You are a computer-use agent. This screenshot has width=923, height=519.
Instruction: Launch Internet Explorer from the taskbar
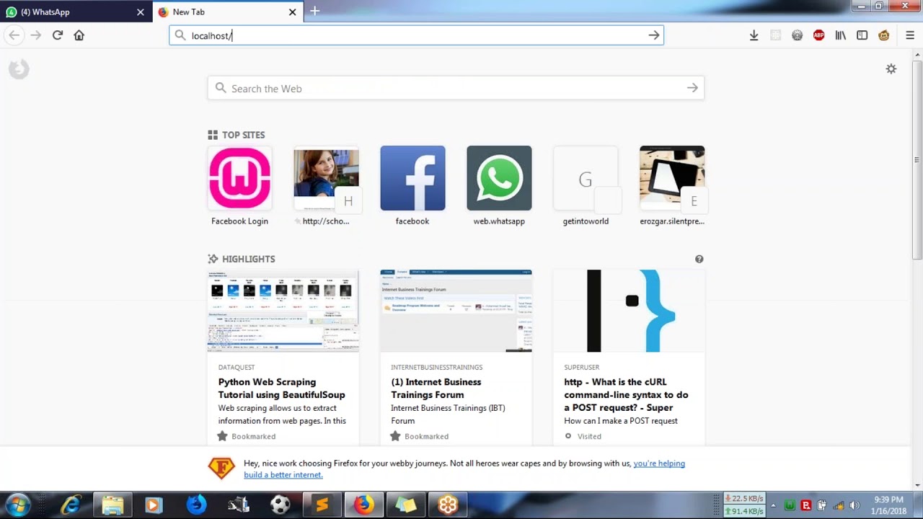[x=71, y=505]
